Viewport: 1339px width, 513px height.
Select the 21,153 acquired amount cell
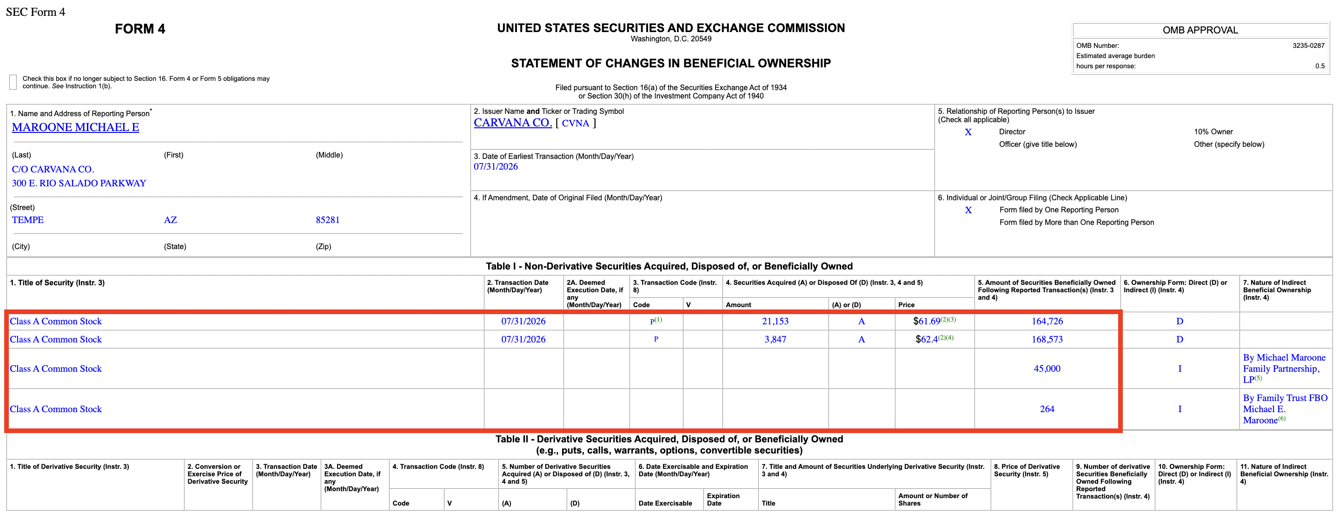[x=775, y=321]
